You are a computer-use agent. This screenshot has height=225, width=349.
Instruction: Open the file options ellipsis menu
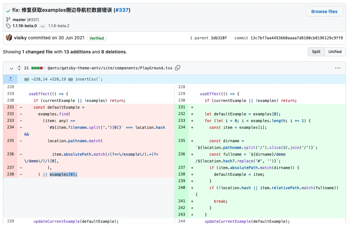point(338,68)
